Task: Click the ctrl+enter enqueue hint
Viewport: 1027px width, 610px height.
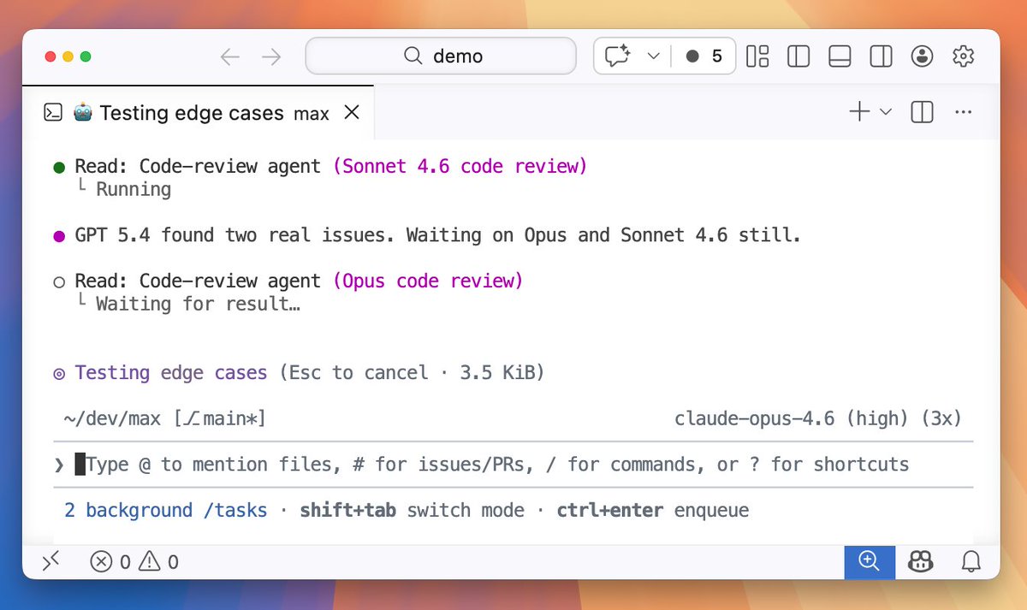Action: (653, 511)
